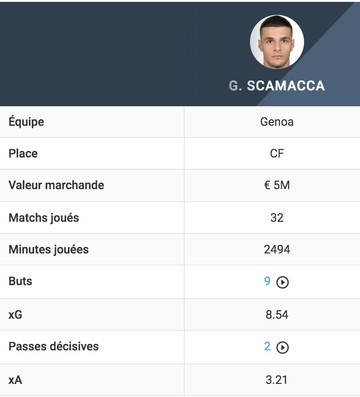Open the blue number 2 assists link
This screenshot has width=360, height=397.
[267, 346]
